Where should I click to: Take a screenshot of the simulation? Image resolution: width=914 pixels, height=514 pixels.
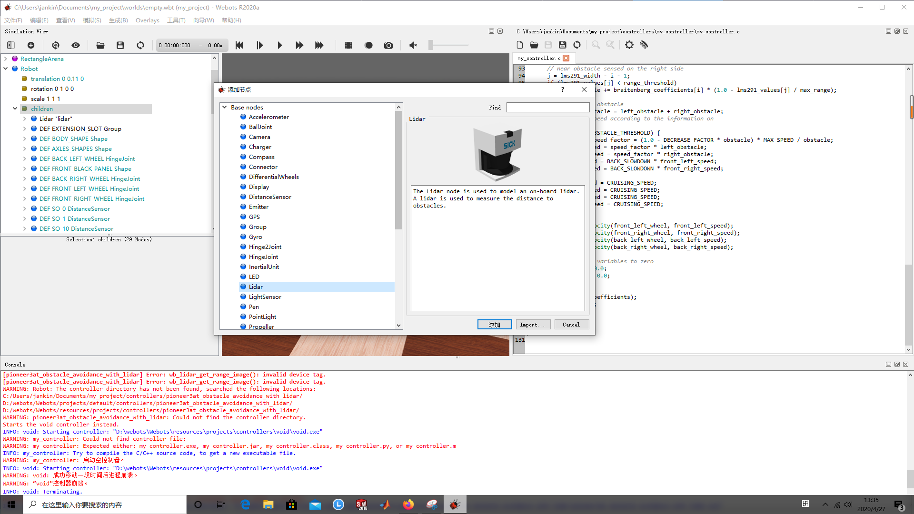(x=388, y=45)
